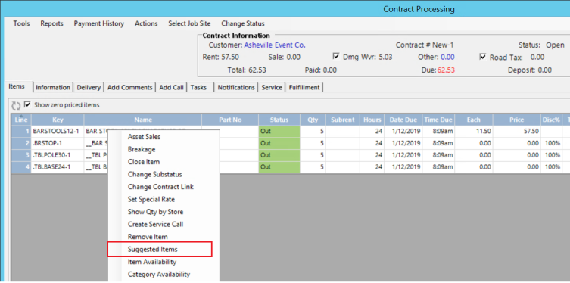Sort by the Name column header

[143, 120]
